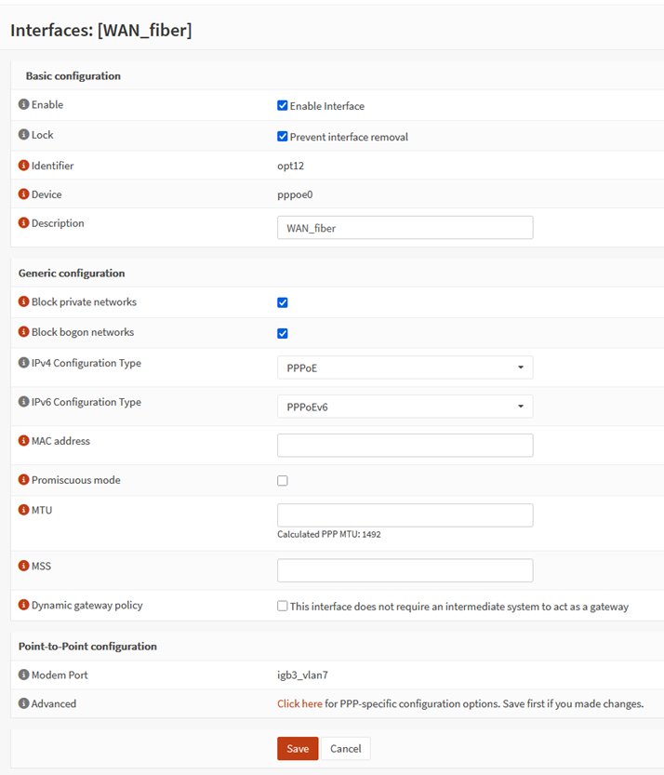Follow the 'Click here' PPP options link
664x775 pixels.
click(x=299, y=704)
